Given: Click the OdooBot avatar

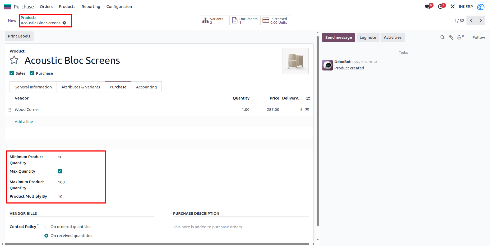Looking at the screenshot, I should click(x=327, y=65).
